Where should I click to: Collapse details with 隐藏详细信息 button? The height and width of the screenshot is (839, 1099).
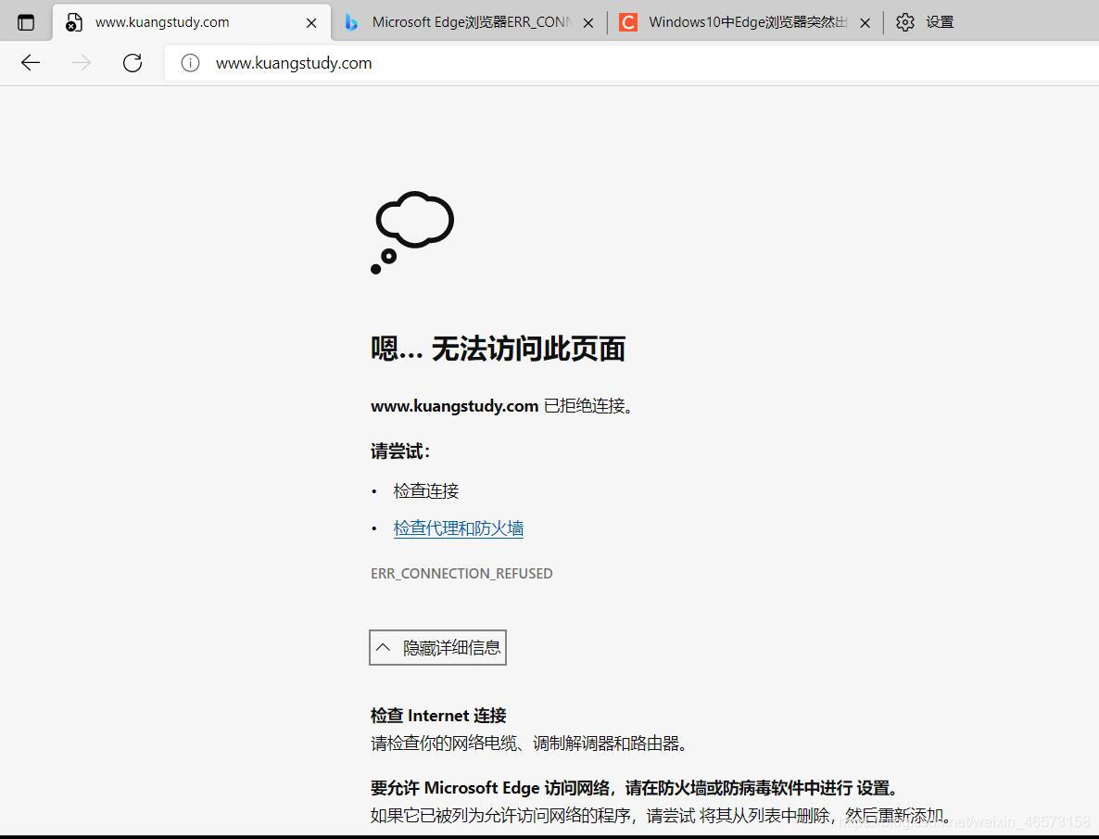tap(437, 647)
